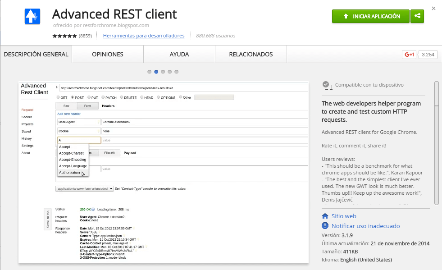The width and height of the screenshot is (442, 270).
Task: Click the description panel scrollbar
Action: click(x=436, y=143)
